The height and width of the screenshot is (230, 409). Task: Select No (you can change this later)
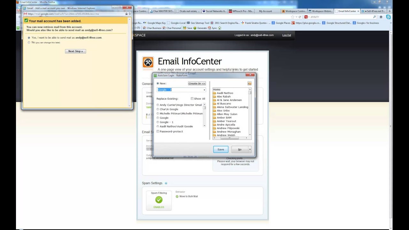click(29, 42)
